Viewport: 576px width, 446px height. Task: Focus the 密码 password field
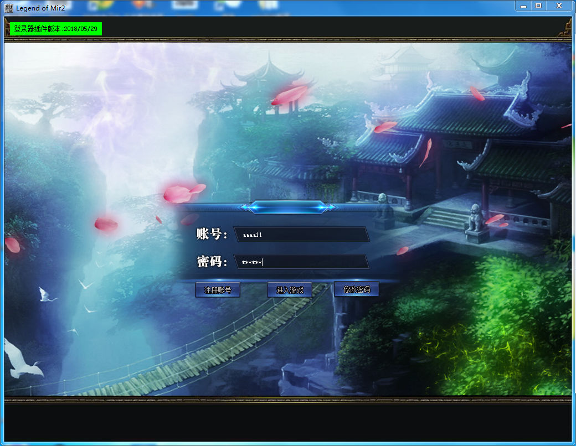pyautogui.click(x=301, y=262)
